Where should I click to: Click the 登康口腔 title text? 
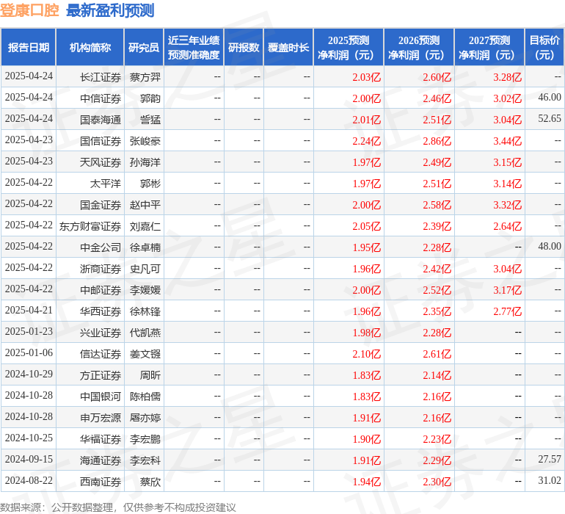(x=29, y=10)
